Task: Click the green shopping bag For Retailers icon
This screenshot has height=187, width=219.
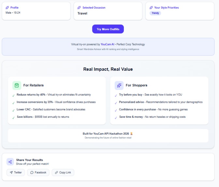Action: coord(17,85)
